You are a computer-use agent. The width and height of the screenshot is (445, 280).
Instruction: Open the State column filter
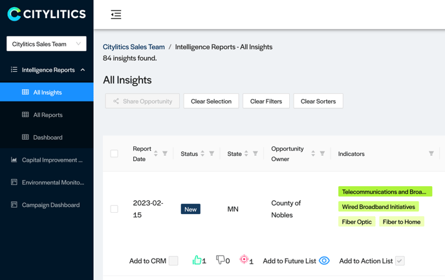[x=255, y=153]
